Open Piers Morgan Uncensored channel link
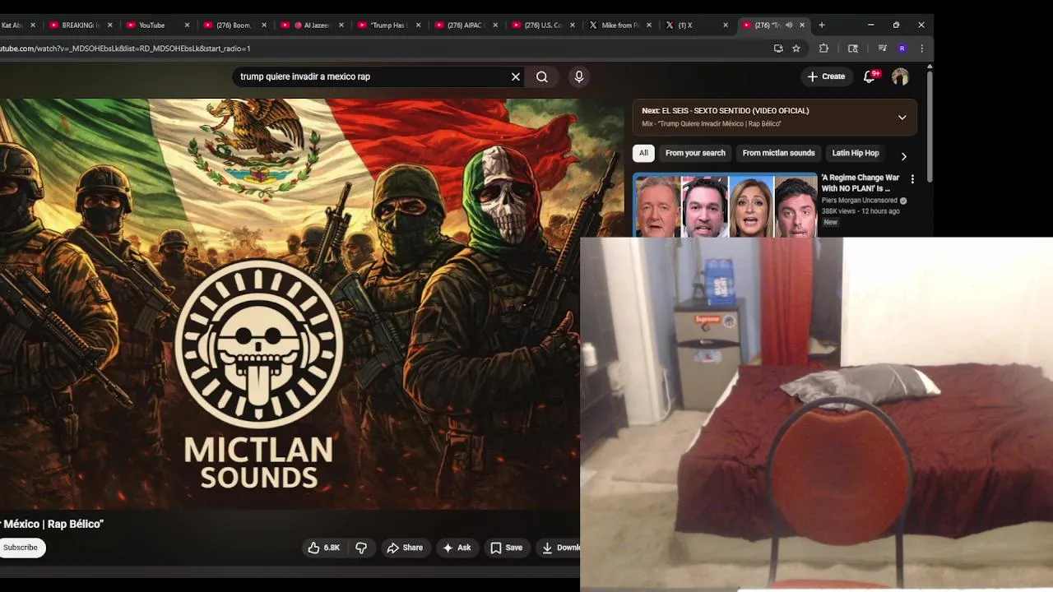Screen dimensions: 1053x592 (860, 201)
